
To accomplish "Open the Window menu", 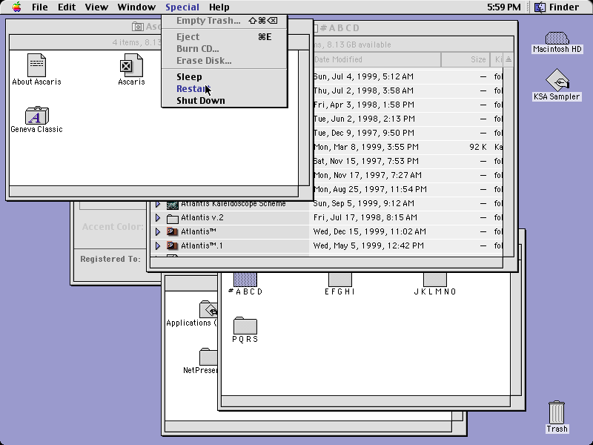I will pos(136,7).
